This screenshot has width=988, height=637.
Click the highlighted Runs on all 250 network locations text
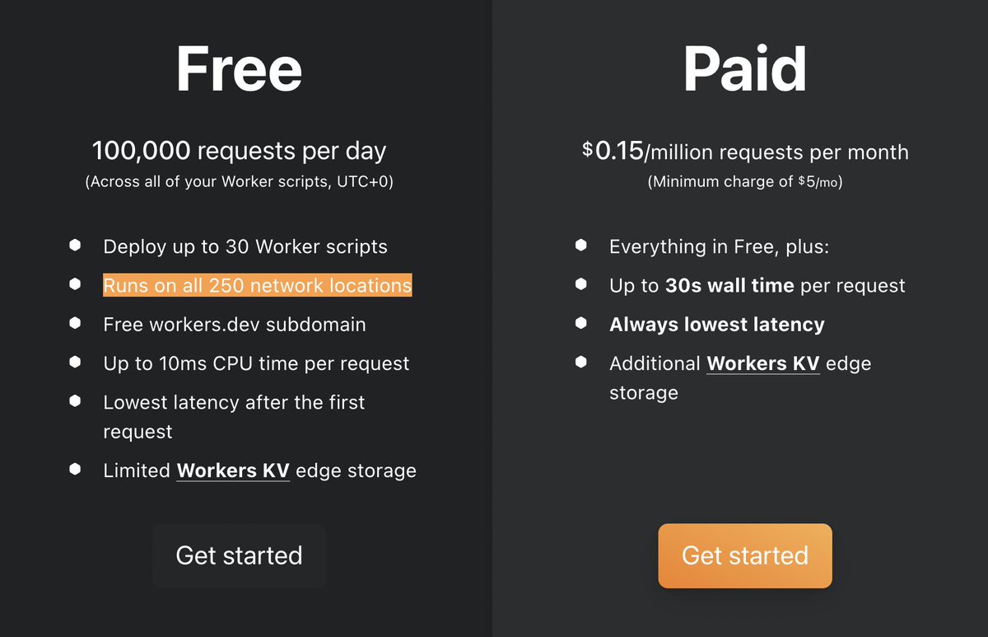coord(257,285)
